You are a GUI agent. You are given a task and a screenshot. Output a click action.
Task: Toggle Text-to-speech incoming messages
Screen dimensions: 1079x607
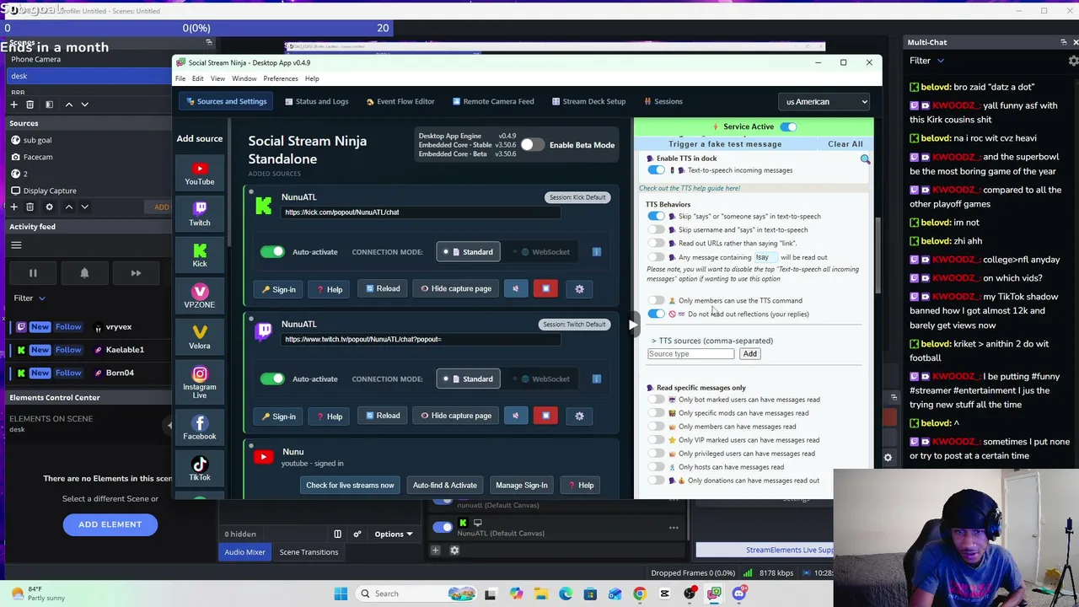(x=656, y=170)
